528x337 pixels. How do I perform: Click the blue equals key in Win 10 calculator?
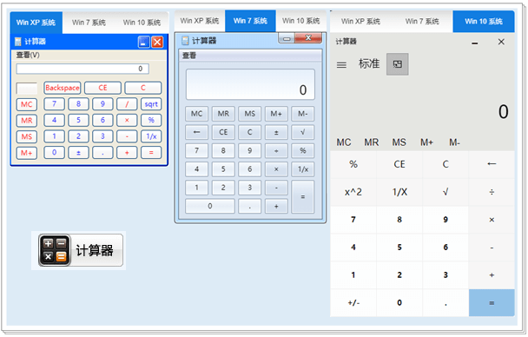[x=492, y=302]
